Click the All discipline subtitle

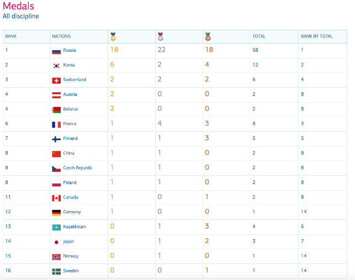(20, 17)
